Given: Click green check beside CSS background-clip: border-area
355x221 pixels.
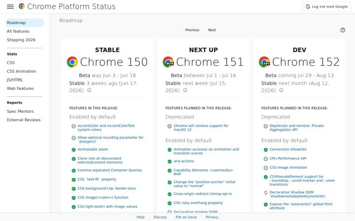Looking at the screenshot, I should [x=73, y=189].
